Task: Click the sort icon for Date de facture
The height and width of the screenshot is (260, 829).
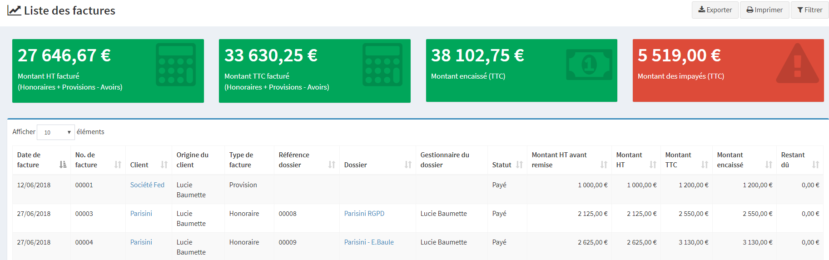Action: coord(63,165)
